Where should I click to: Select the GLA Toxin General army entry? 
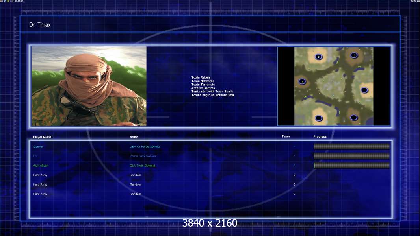click(x=142, y=166)
